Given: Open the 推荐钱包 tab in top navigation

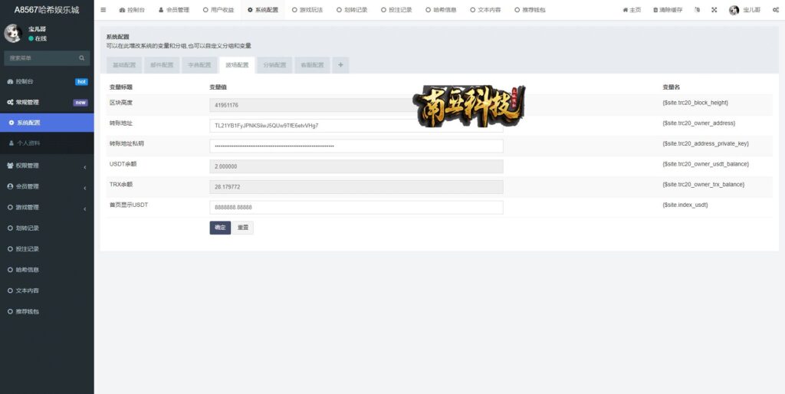Looking at the screenshot, I should click(x=530, y=10).
